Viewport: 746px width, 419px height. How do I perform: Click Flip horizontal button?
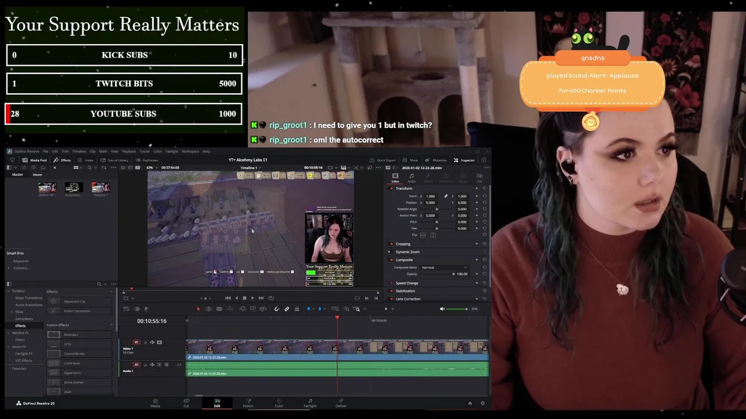[x=423, y=235]
